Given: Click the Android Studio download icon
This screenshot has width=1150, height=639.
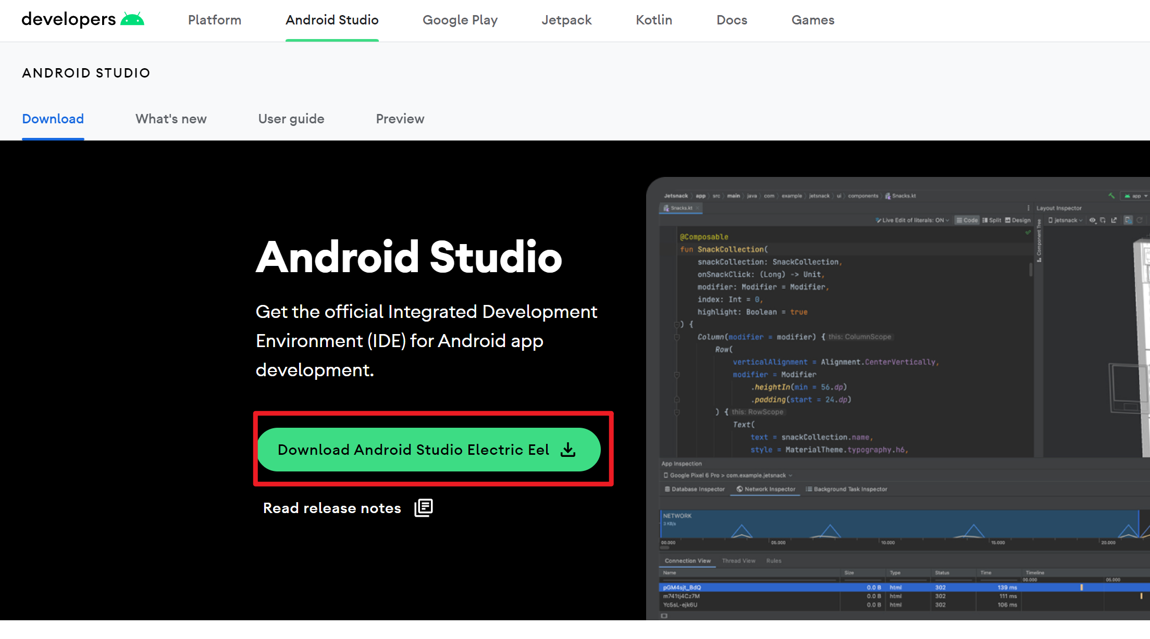Looking at the screenshot, I should tap(570, 450).
